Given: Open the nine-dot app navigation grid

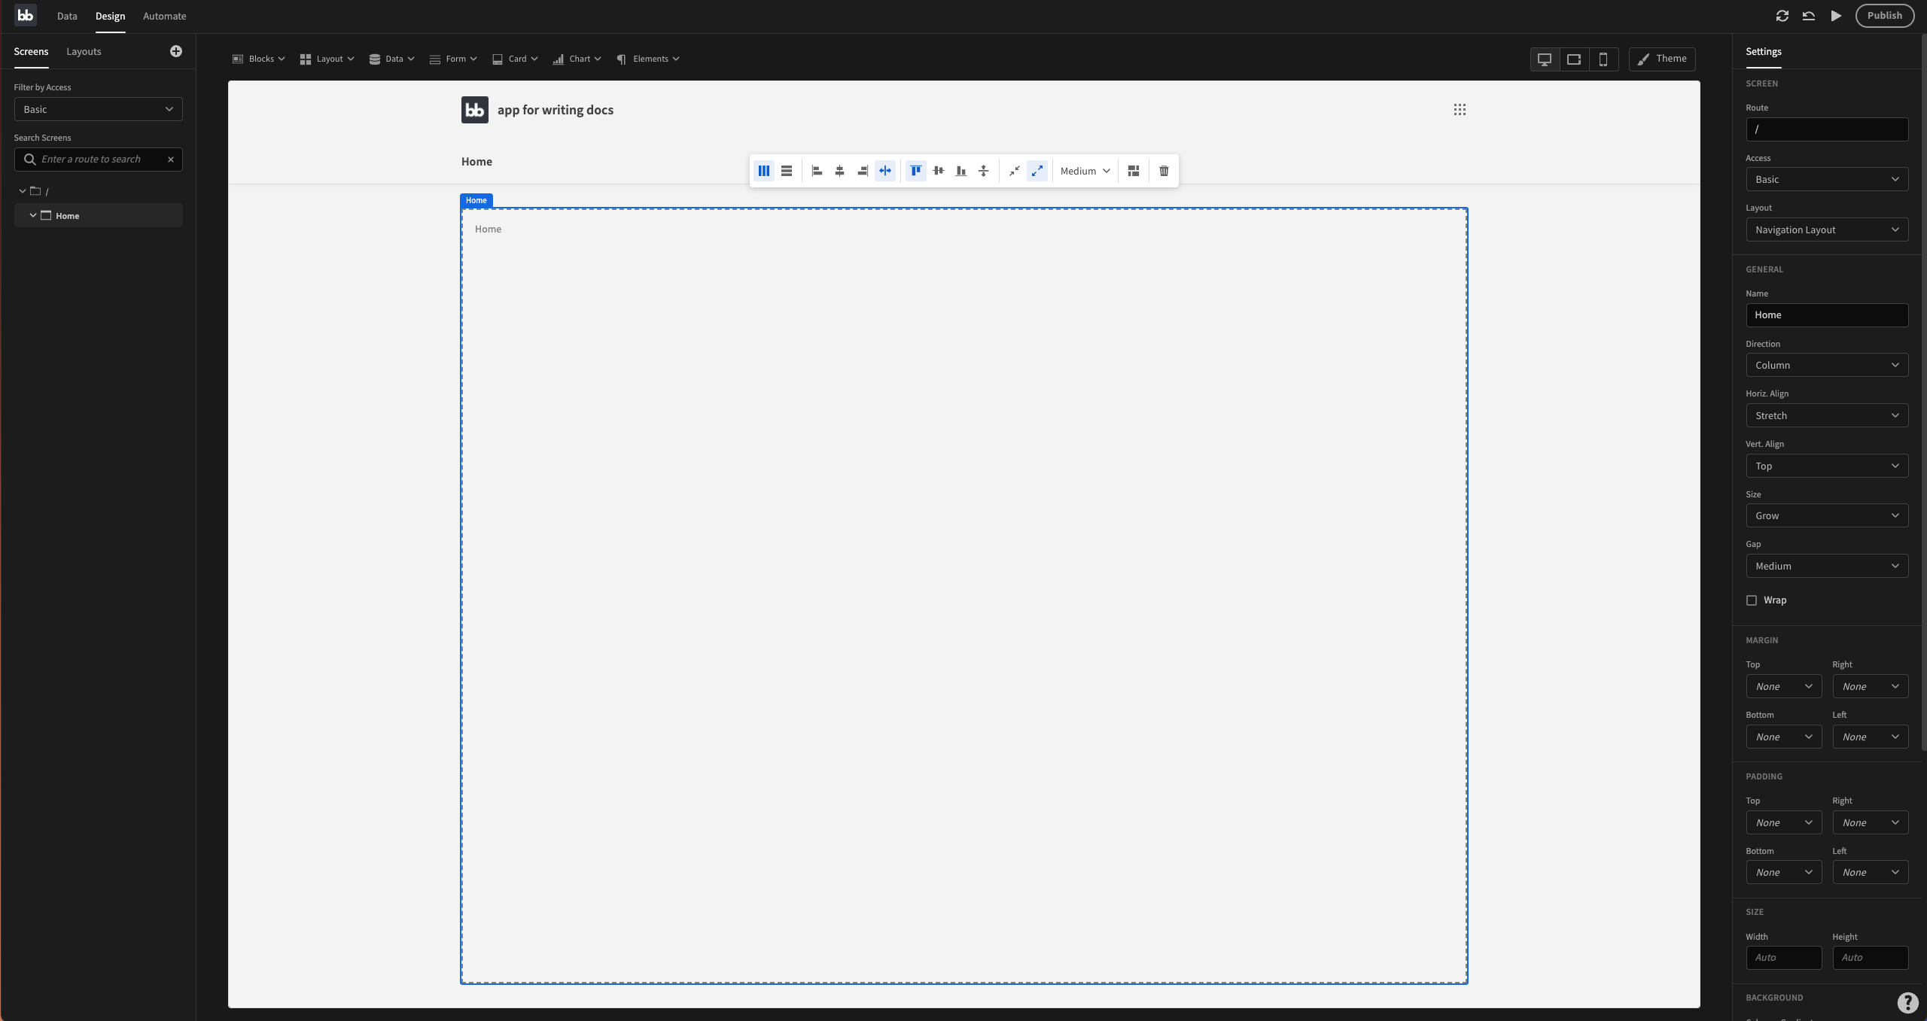Looking at the screenshot, I should click(1460, 110).
